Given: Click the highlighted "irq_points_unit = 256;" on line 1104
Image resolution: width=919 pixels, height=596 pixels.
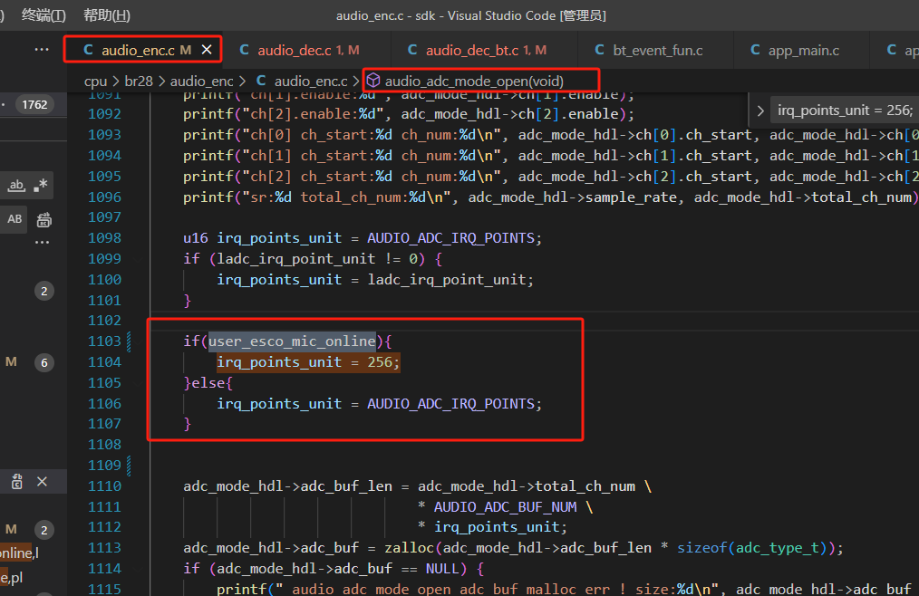Looking at the screenshot, I should coord(308,362).
